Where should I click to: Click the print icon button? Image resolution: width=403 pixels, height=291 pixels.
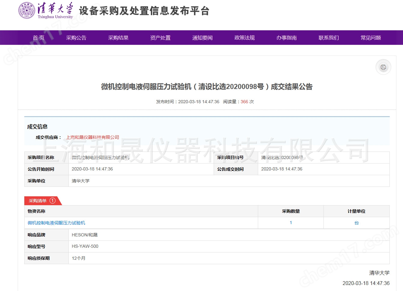383,67
